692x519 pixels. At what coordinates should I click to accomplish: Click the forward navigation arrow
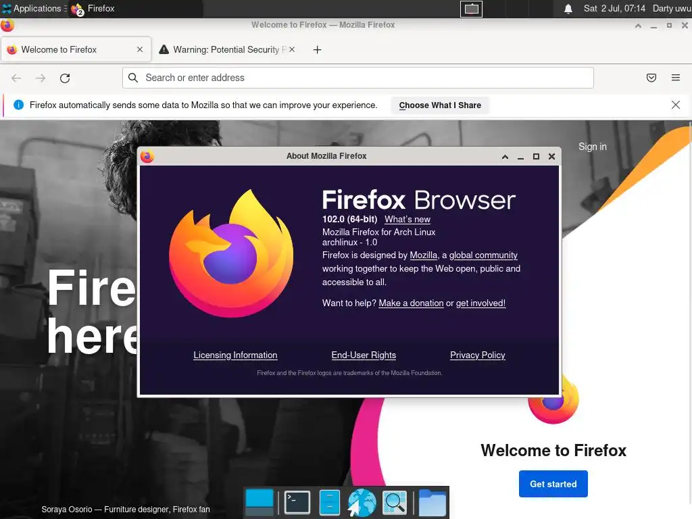[x=41, y=78]
